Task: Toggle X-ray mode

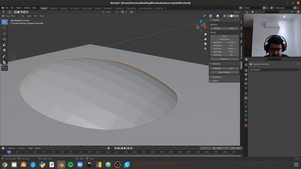Action: (224, 16)
